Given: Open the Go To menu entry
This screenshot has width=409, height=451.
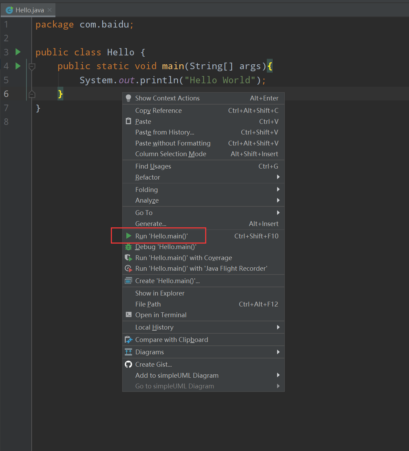Looking at the screenshot, I should [203, 213].
